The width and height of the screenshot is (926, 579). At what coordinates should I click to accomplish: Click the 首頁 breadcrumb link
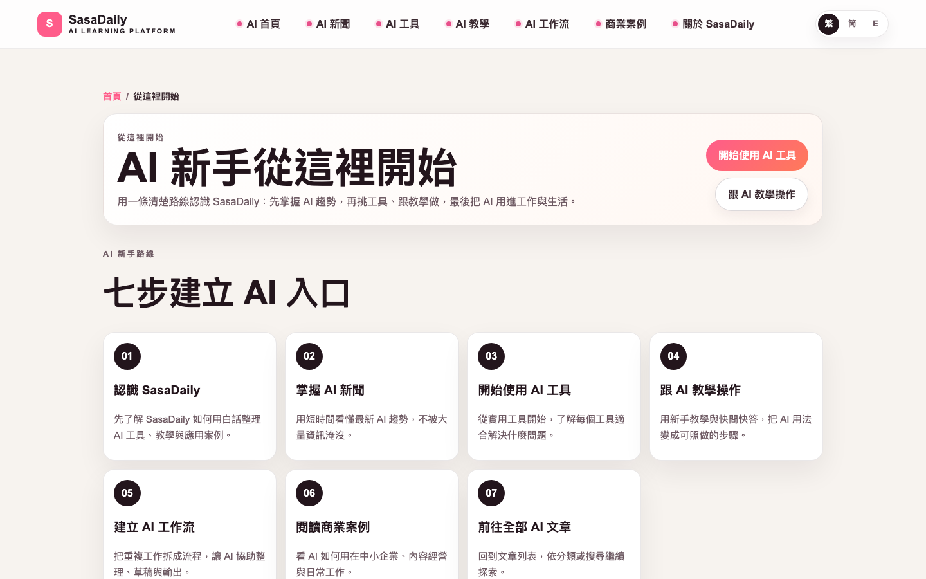112,96
